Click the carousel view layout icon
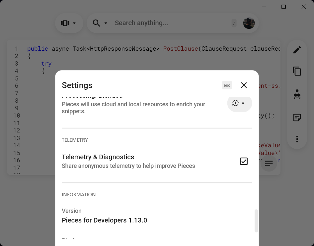The width and height of the screenshot is (314, 246). [65, 23]
